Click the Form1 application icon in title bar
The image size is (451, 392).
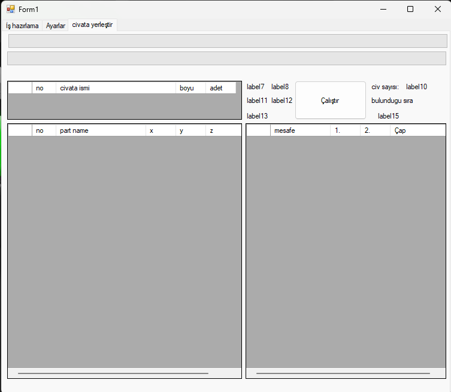(x=11, y=10)
